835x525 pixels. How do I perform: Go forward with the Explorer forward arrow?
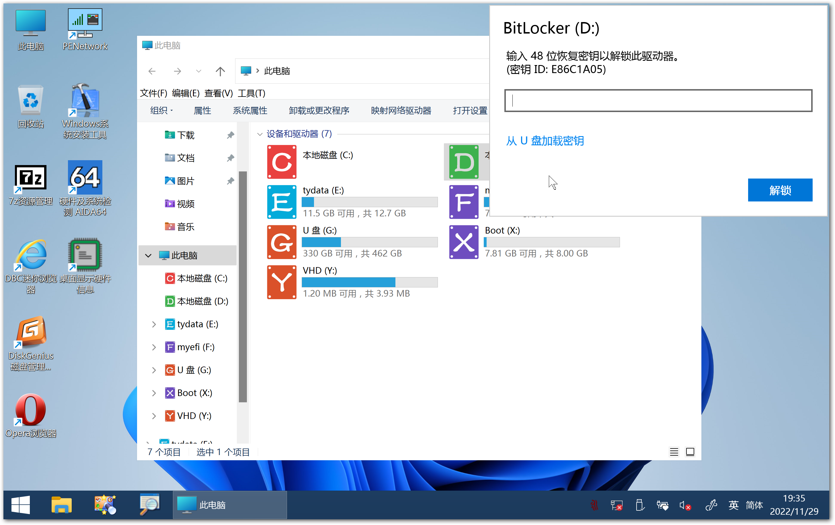[177, 71]
